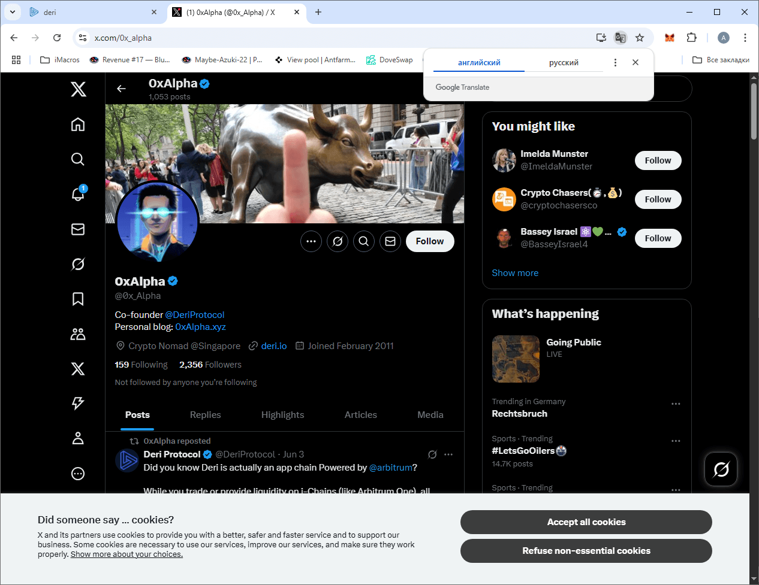The height and width of the screenshot is (585, 759).
Task: Click Grok explain icon on Deri post
Action: (432, 454)
